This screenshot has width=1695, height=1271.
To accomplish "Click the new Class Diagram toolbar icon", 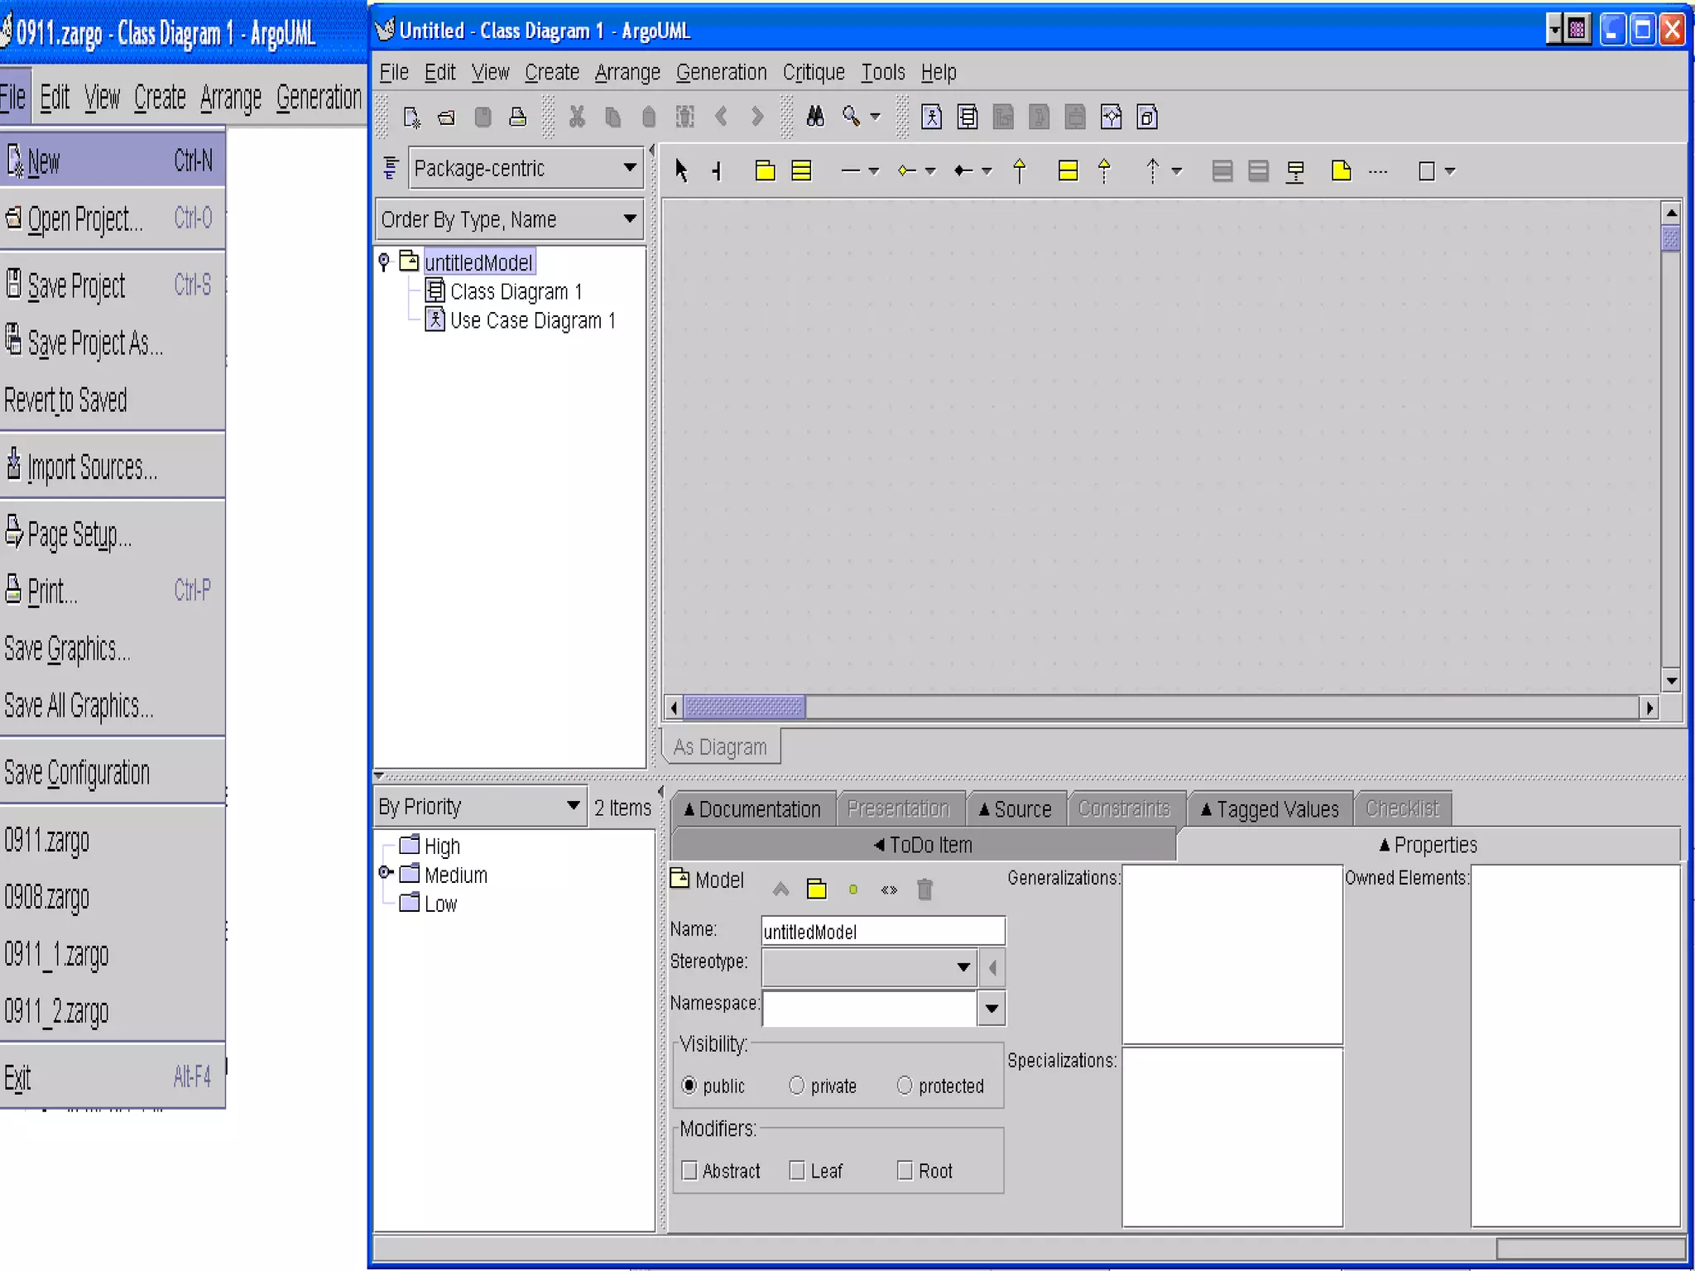I will (967, 117).
